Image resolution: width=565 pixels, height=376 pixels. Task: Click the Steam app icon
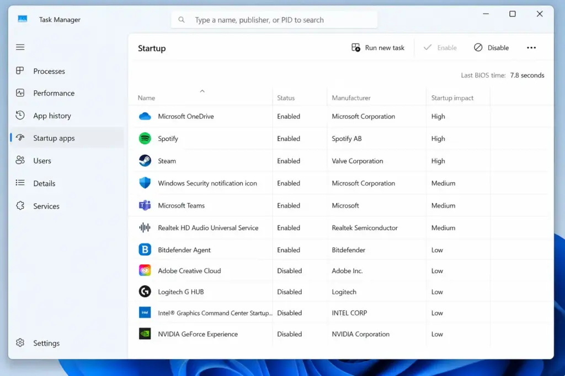point(145,161)
